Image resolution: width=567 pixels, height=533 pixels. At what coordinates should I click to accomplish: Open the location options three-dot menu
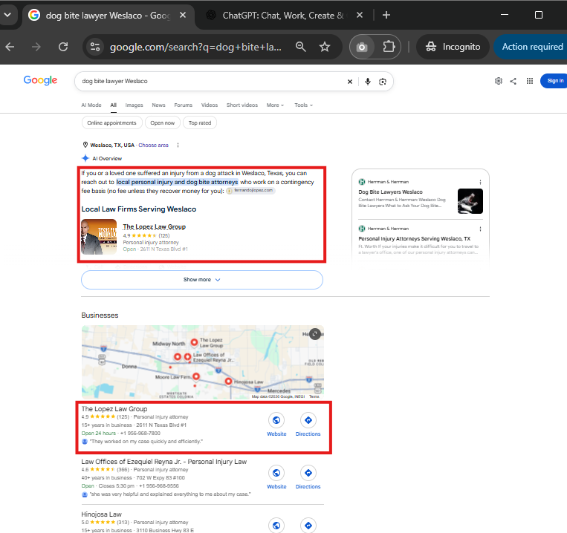(x=178, y=145)
